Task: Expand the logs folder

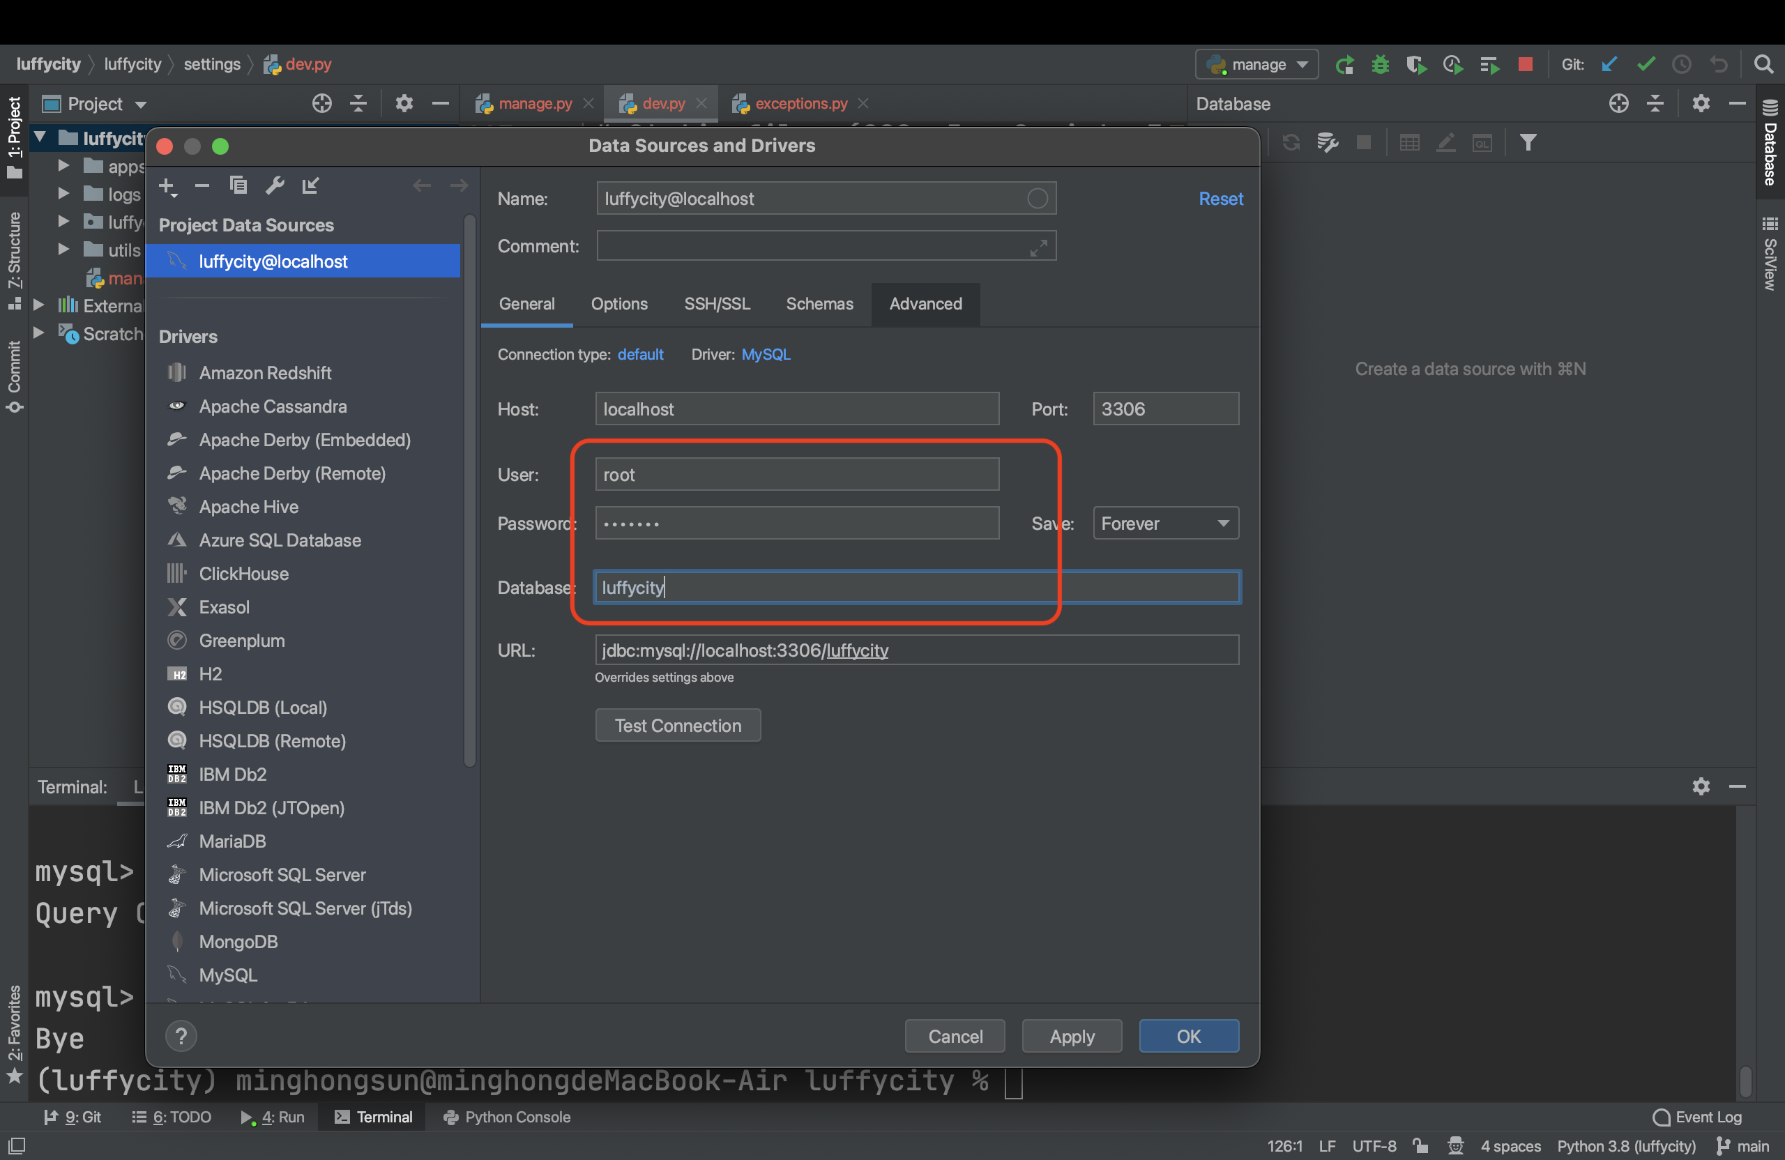Action: [x=63, y=194]
